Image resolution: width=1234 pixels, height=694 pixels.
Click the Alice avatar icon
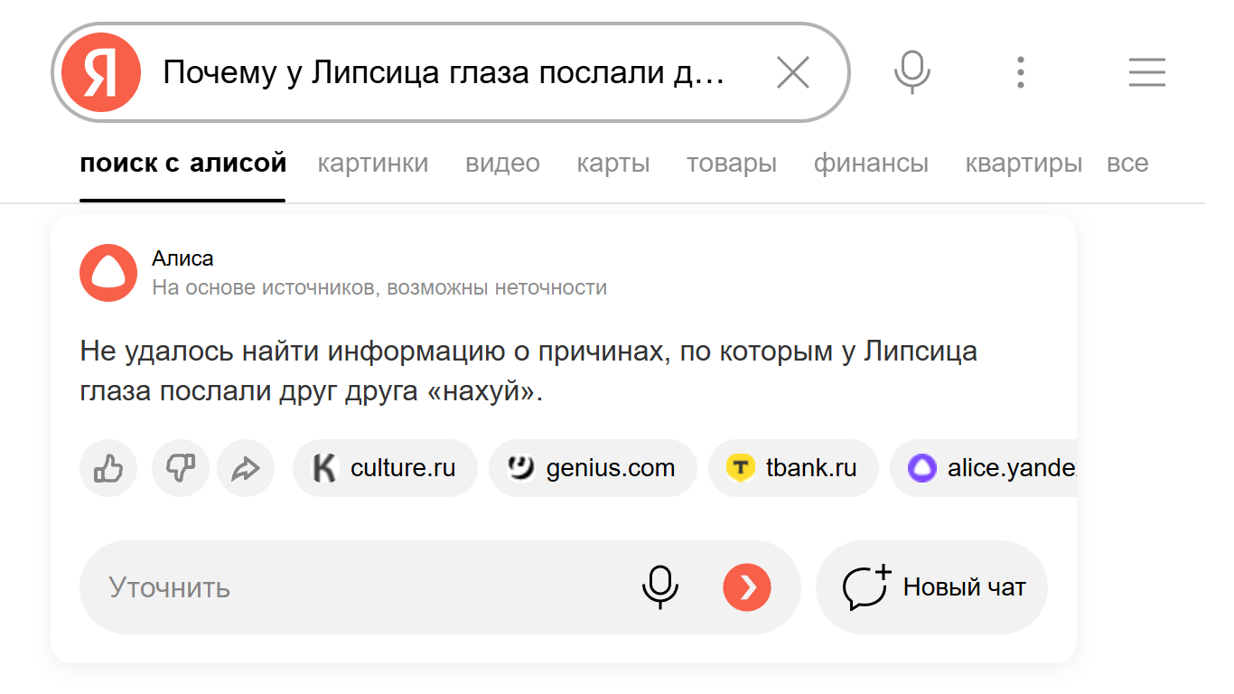(108, 272)
